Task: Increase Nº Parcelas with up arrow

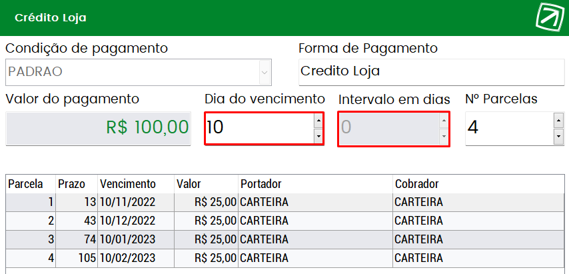Action: [559, 121]
